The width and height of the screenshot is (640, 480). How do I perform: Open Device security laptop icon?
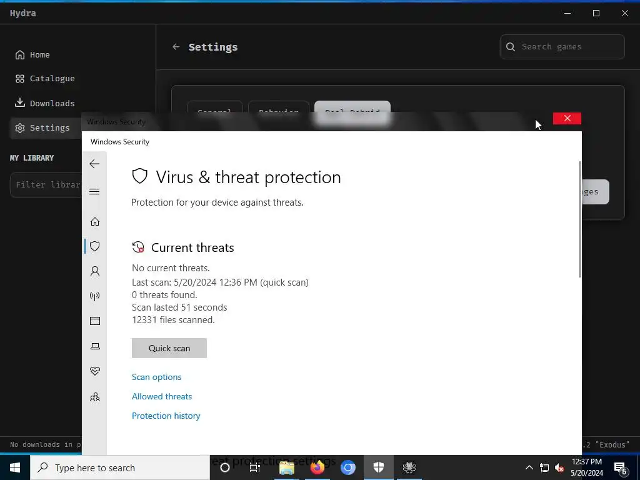tap(95, 346)
